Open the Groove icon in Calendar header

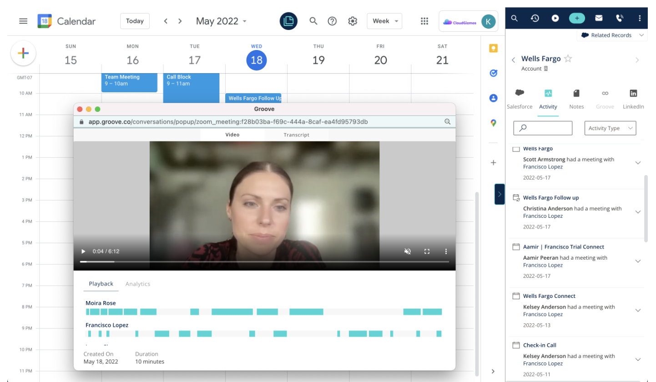288,21
